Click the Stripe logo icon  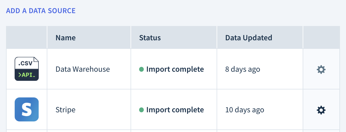point(27,109)
